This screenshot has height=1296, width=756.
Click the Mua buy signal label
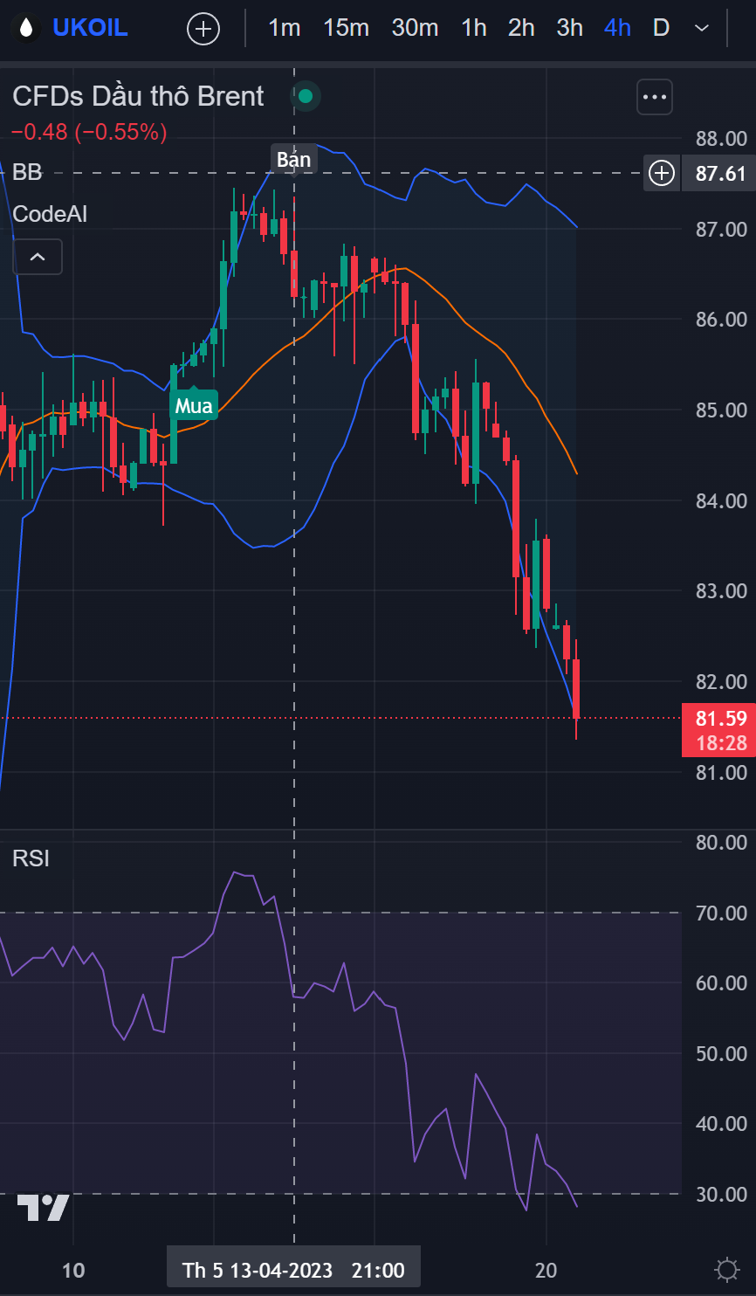pyautogui.click(x=193, y=405)
